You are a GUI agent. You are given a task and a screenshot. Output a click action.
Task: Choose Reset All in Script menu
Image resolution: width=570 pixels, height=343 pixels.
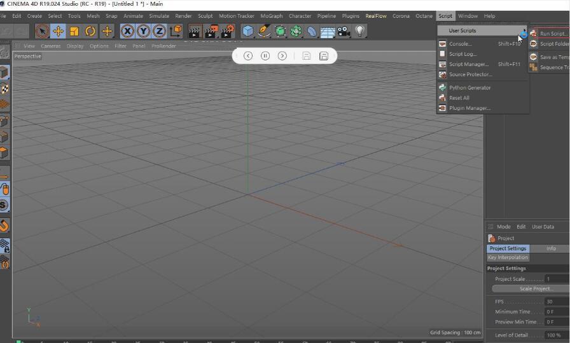(x=482, y=98)
